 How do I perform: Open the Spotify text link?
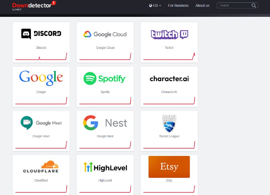coord(105,92)
